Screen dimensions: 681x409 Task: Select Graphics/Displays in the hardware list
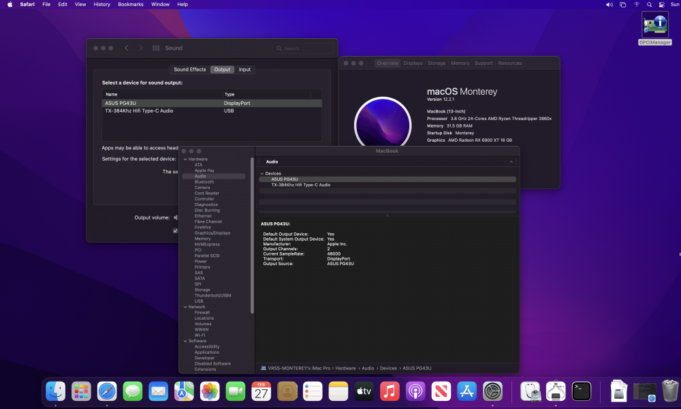pos(212,233)
